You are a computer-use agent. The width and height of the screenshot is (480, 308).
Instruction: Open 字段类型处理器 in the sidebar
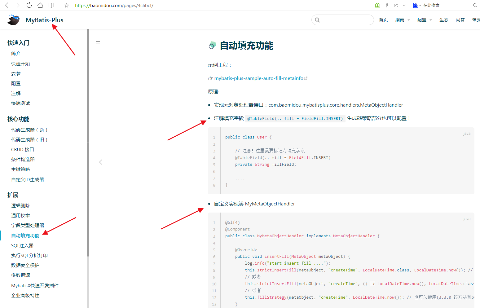point(28,226)
